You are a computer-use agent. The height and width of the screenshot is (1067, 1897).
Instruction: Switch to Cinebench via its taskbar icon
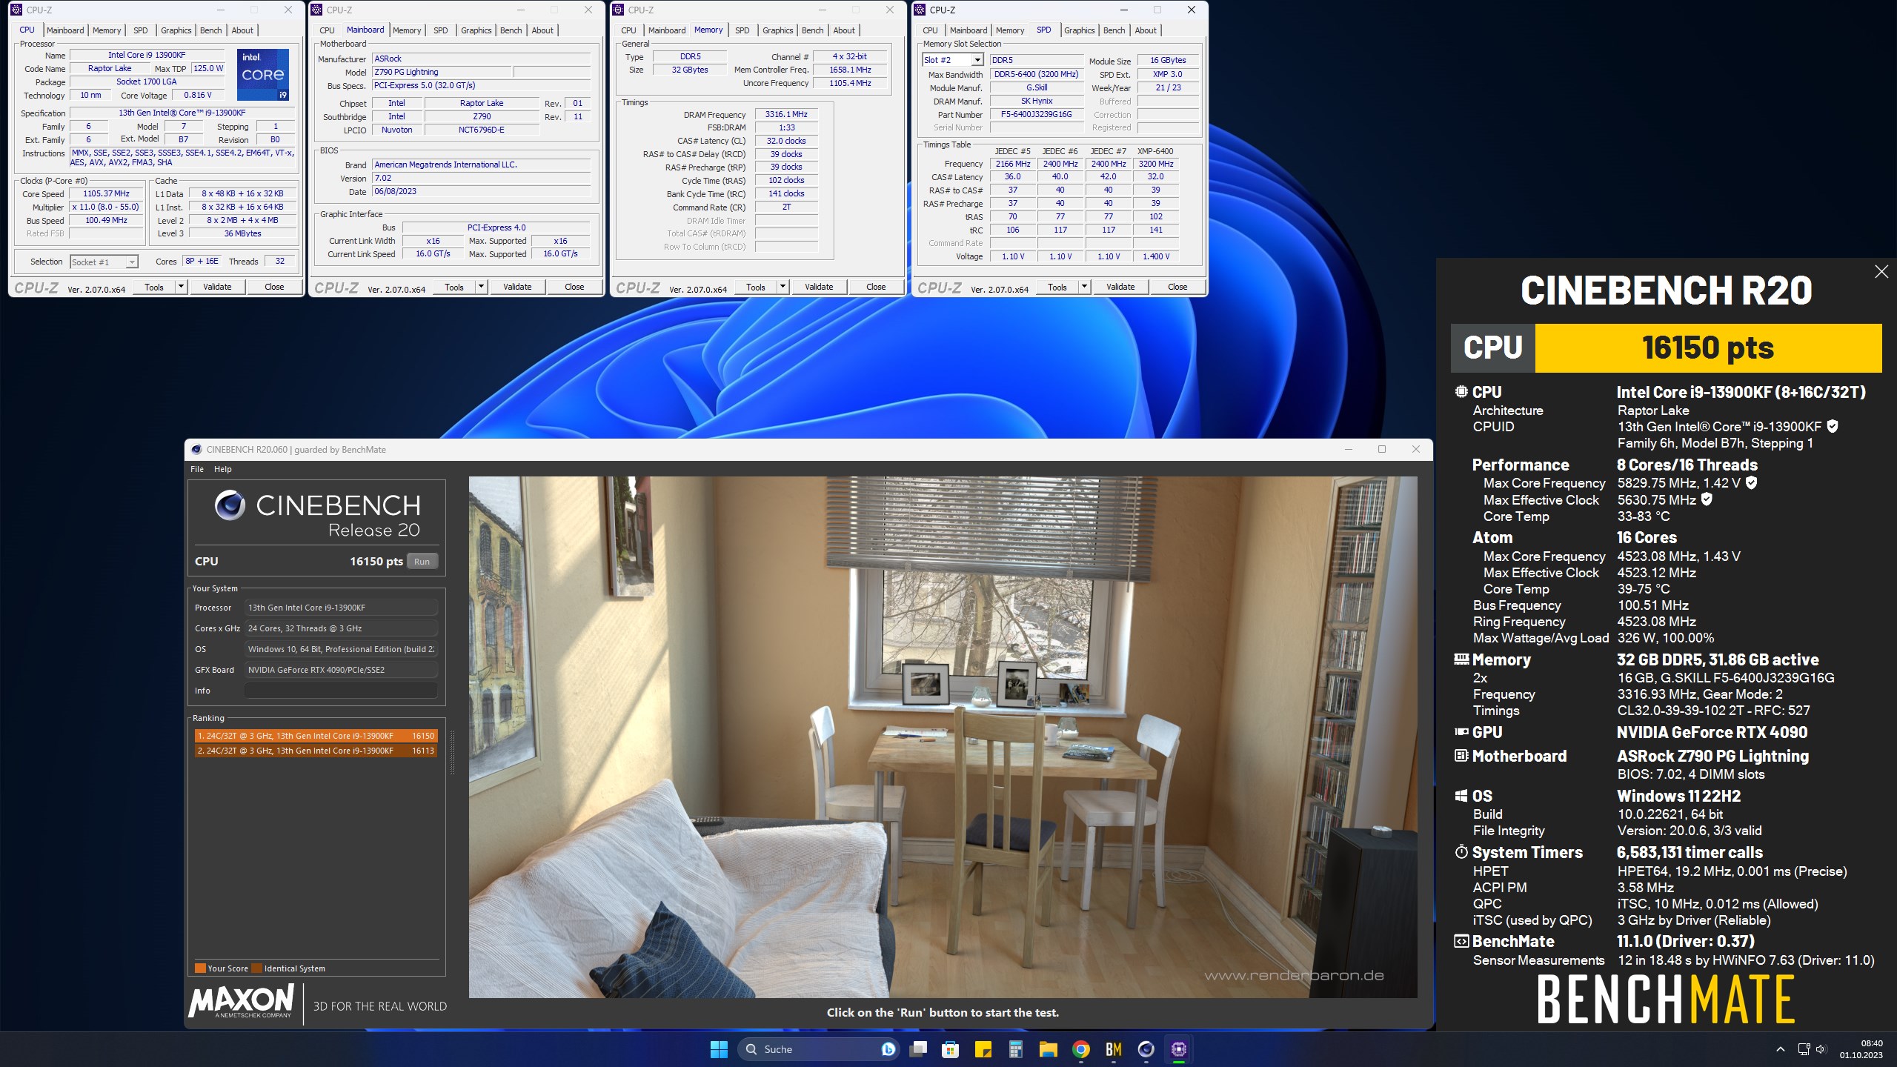[1146, 1048]
